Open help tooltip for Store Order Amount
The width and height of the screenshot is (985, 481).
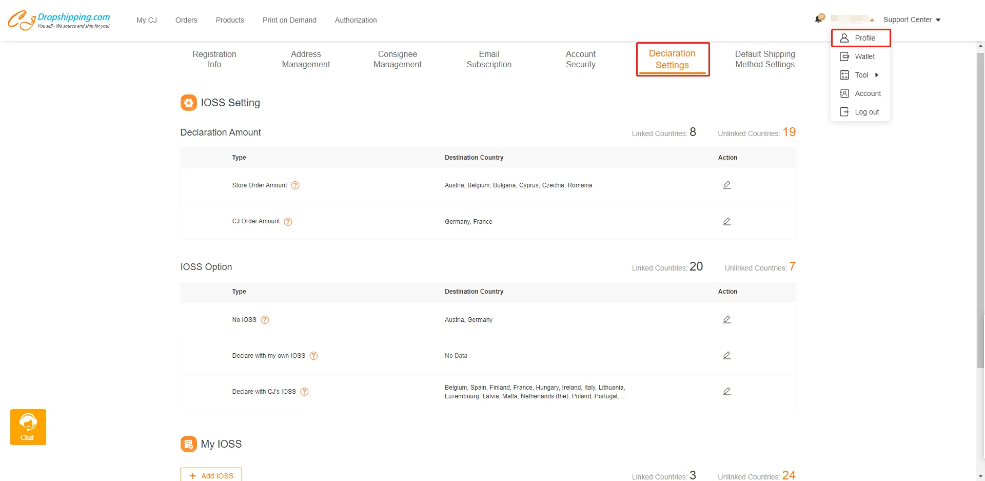click(x=295, y=185)
